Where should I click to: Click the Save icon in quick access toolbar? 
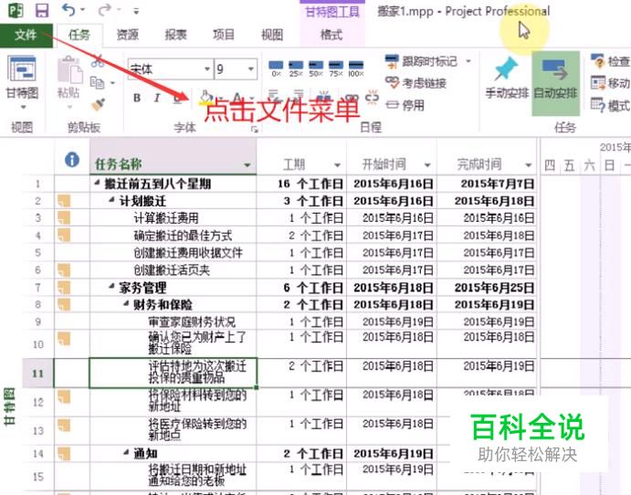[x=42, y=10]
